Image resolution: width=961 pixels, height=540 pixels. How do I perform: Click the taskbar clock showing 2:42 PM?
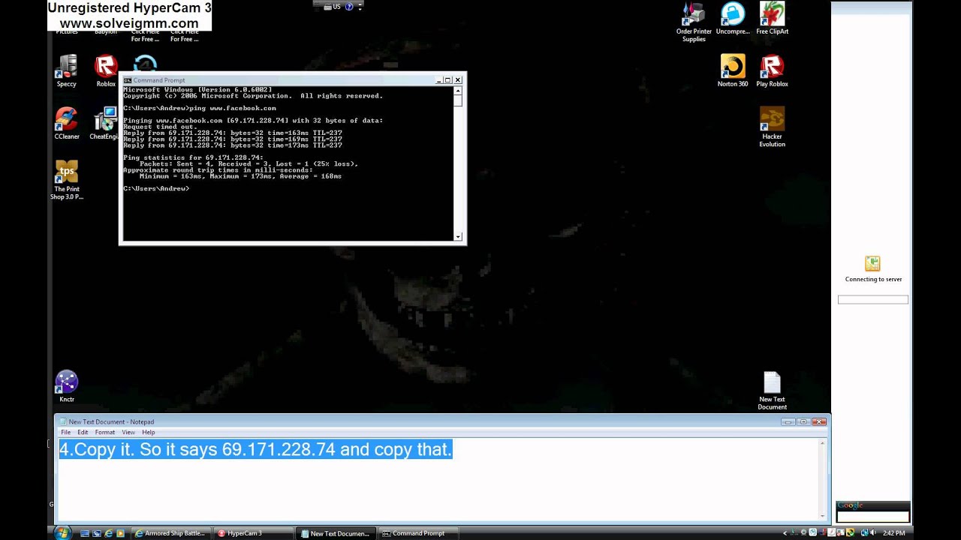[x=893, y=533]
